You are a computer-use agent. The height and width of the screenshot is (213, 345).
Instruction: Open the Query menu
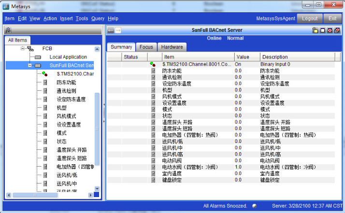click(98, 18)
